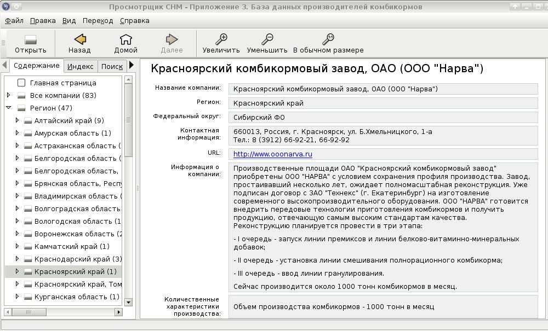The height and width of the screenshot is (331, 548).
Task: Click the tree scrollbar up arrow
Action: coord(128,79)
